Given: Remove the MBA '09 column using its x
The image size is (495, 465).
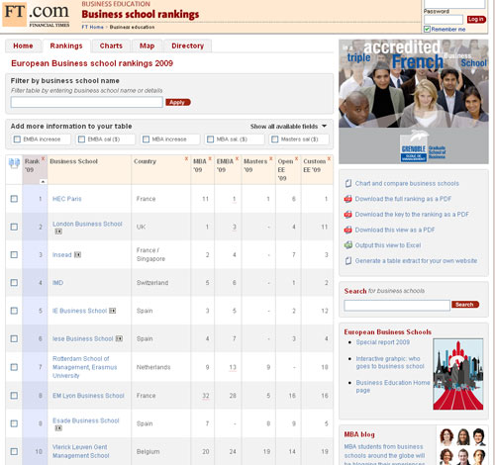Looking at the screenshot, I should [x=210, y=158].
